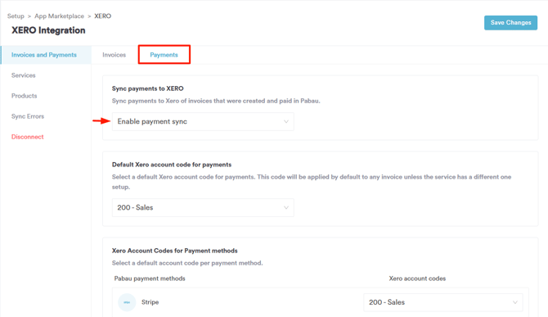Switch to the Invoices tab
This screenshot has height=317, width=548.
click(x=114, y=55)
